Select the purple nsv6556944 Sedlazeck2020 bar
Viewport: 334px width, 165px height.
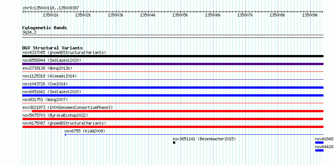[173, 64]
